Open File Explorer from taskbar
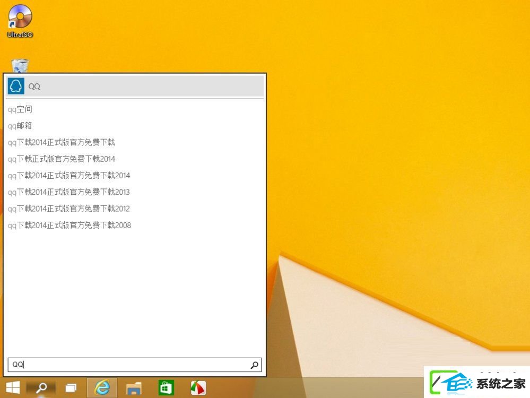 click(x=134, y=388)
